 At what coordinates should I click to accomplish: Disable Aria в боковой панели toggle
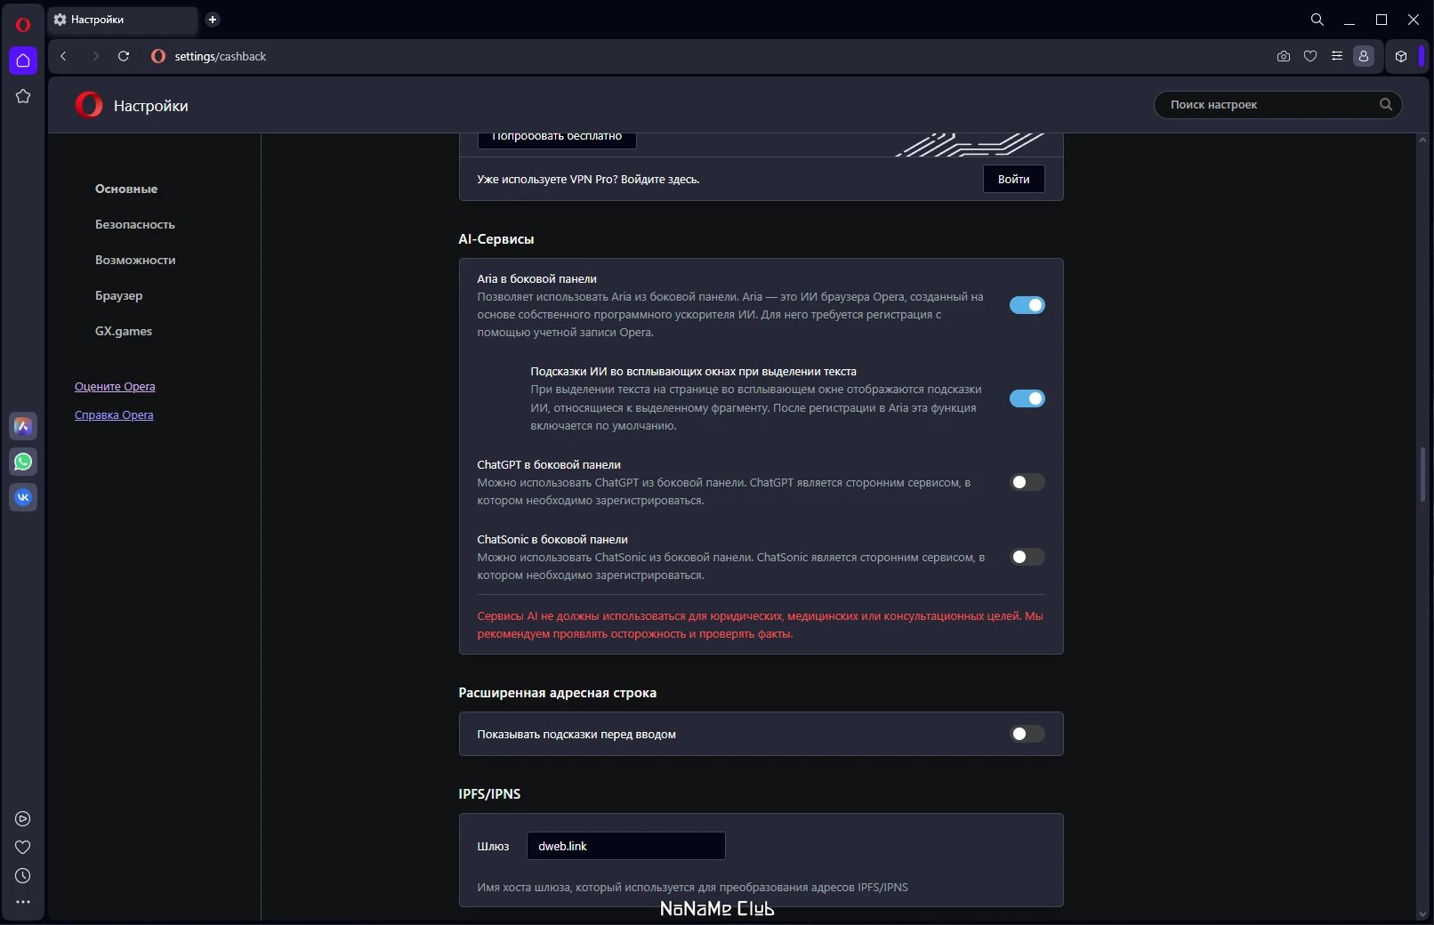click(1027, 305)
